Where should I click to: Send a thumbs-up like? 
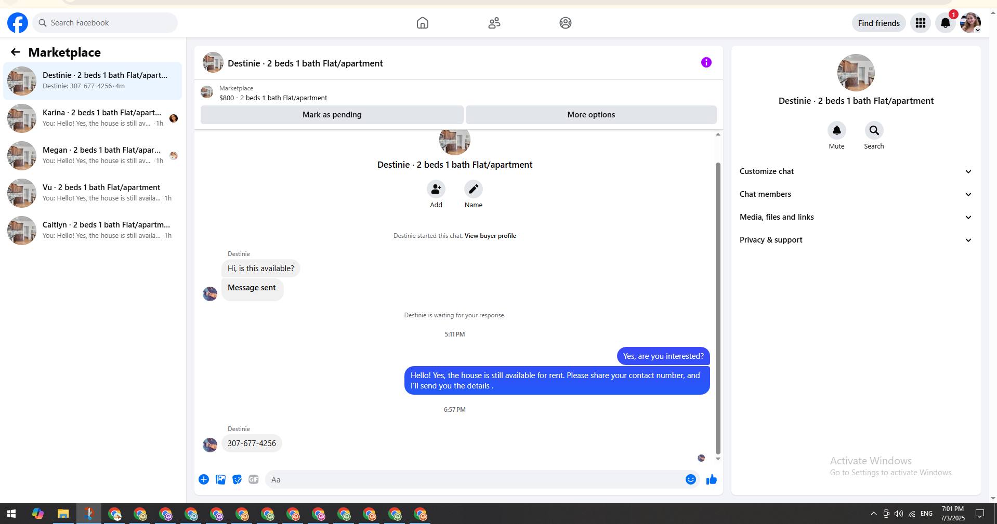712,479
